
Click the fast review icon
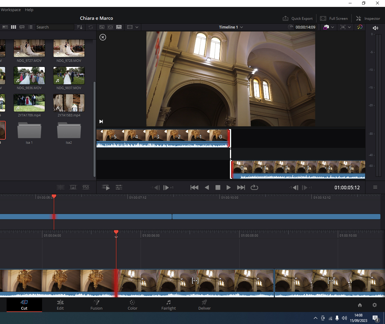click(106, 187)
